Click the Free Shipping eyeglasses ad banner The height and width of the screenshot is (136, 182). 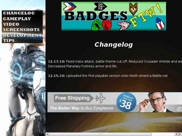(x=115, y=102)
